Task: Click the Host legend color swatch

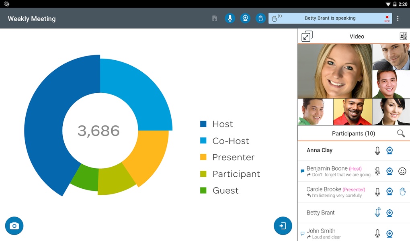Action: (x=203, y=124)
